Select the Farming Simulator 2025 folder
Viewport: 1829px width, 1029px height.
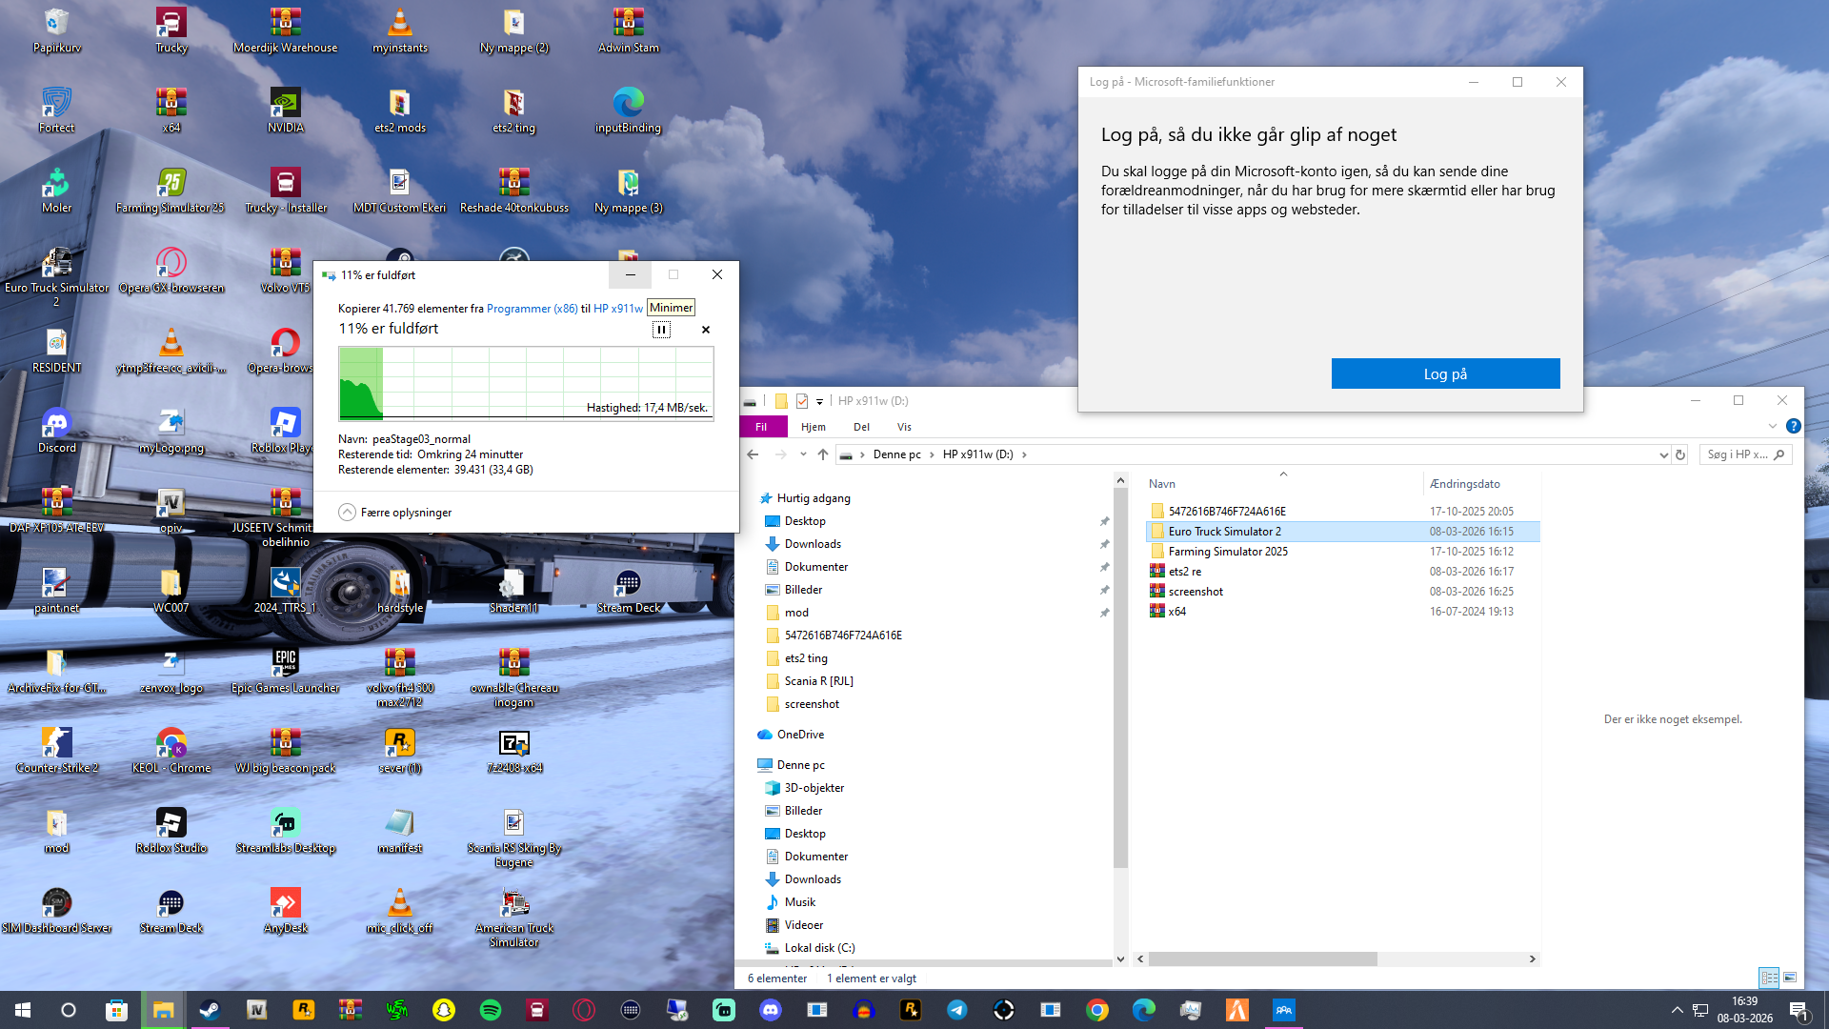[1227, 552]
